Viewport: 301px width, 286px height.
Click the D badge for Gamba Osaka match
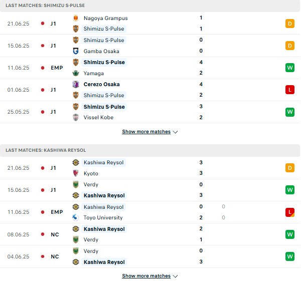[289, 46]
